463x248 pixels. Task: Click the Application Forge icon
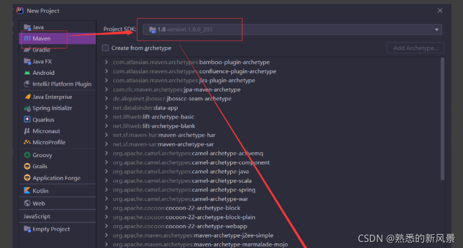pos(27,178)
